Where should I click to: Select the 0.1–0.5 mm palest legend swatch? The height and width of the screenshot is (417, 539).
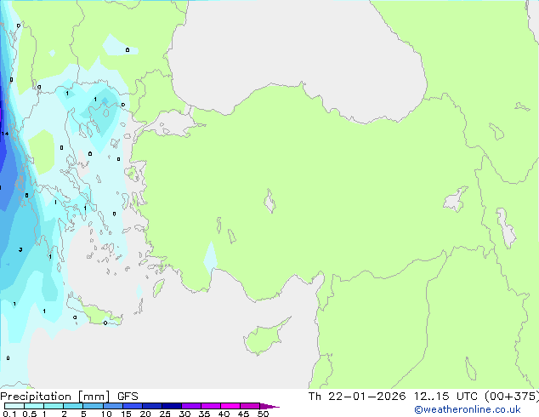click(14, 406)
